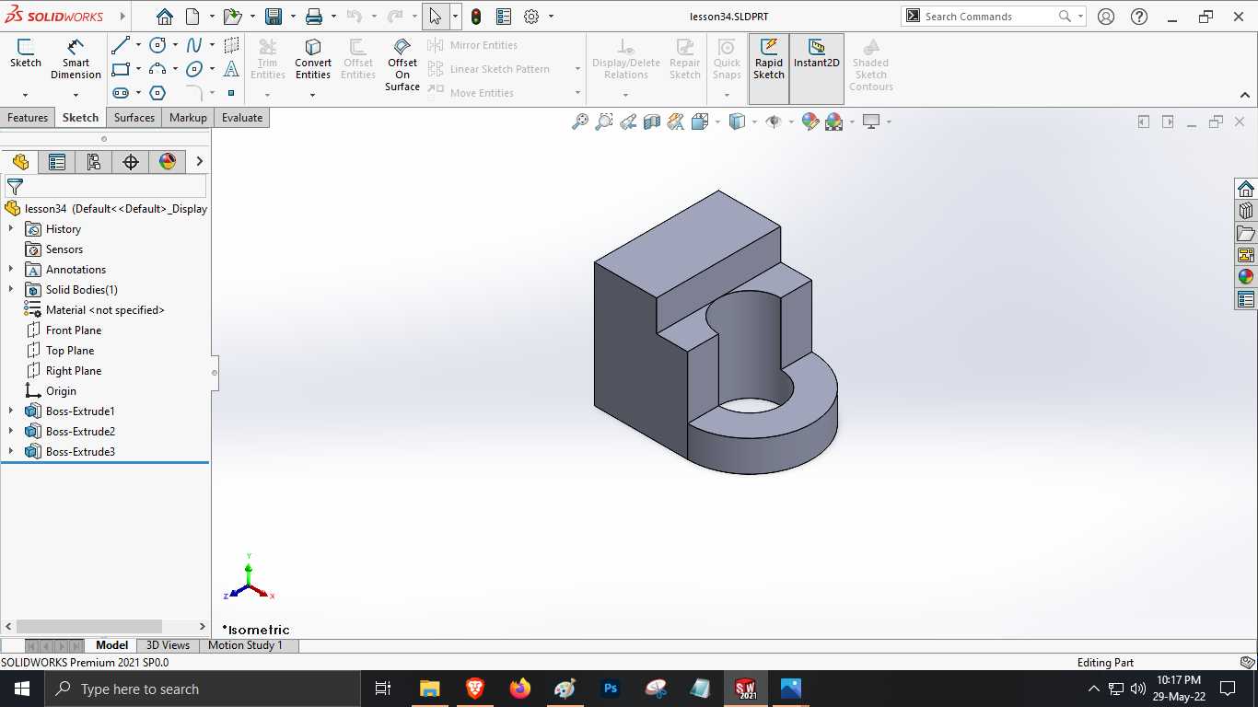Expand the Boss-Extrude3 feature
Image resolution: width=1258 pixels, height=718 pixels.
(x=11, y=451)
